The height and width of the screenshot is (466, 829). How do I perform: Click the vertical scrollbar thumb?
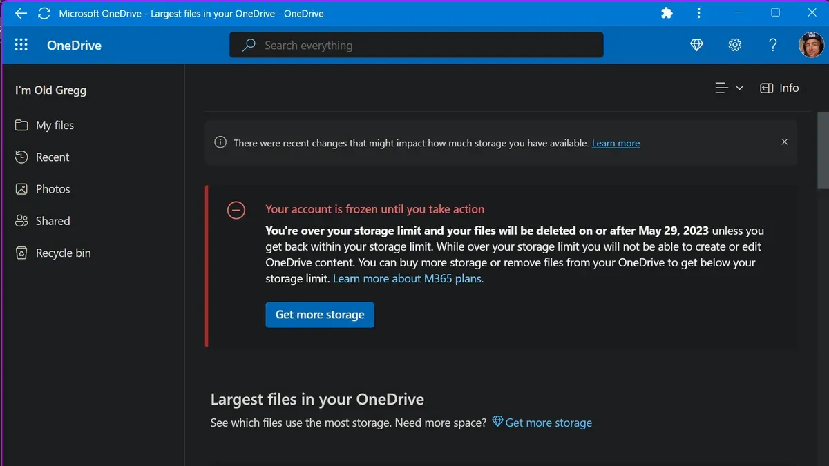(x=823, y=150)
